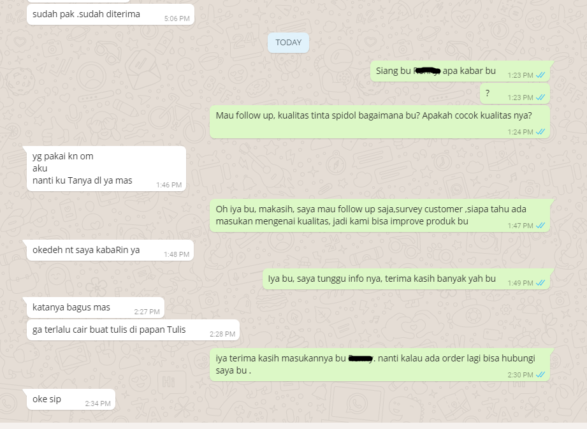Select 'ga terlalu cair buat tulis' message
587x429 pixels.
click(x=133, y=330)
